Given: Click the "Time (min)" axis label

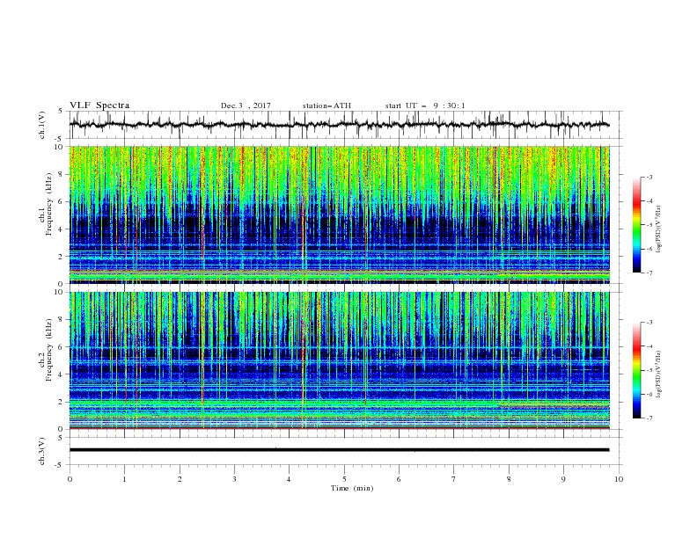Looking at the screenshot, I should [x=352, y=488].
